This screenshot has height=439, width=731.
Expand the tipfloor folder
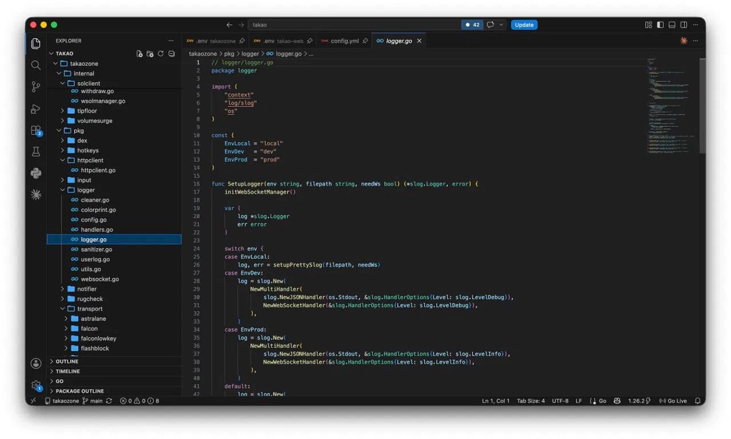63,111
